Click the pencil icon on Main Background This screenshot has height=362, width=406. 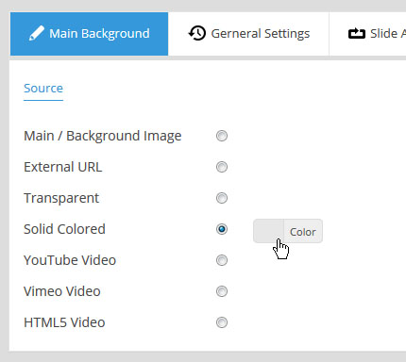coord(37,33)
